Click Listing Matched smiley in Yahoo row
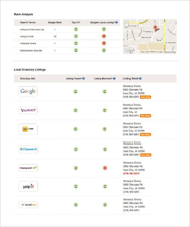190x227 pixels. pos(105,110)
